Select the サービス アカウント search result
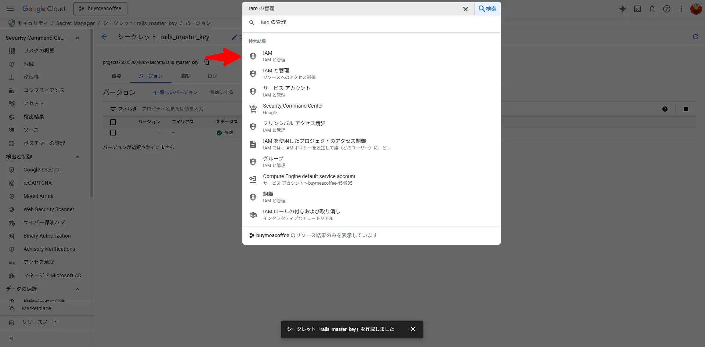705x347 pixels. click(286, 91)
